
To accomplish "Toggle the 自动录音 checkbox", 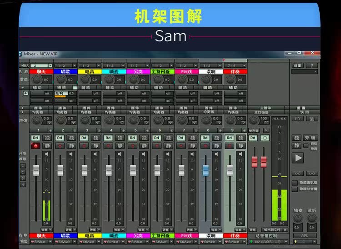I will (x=306, y=145).
